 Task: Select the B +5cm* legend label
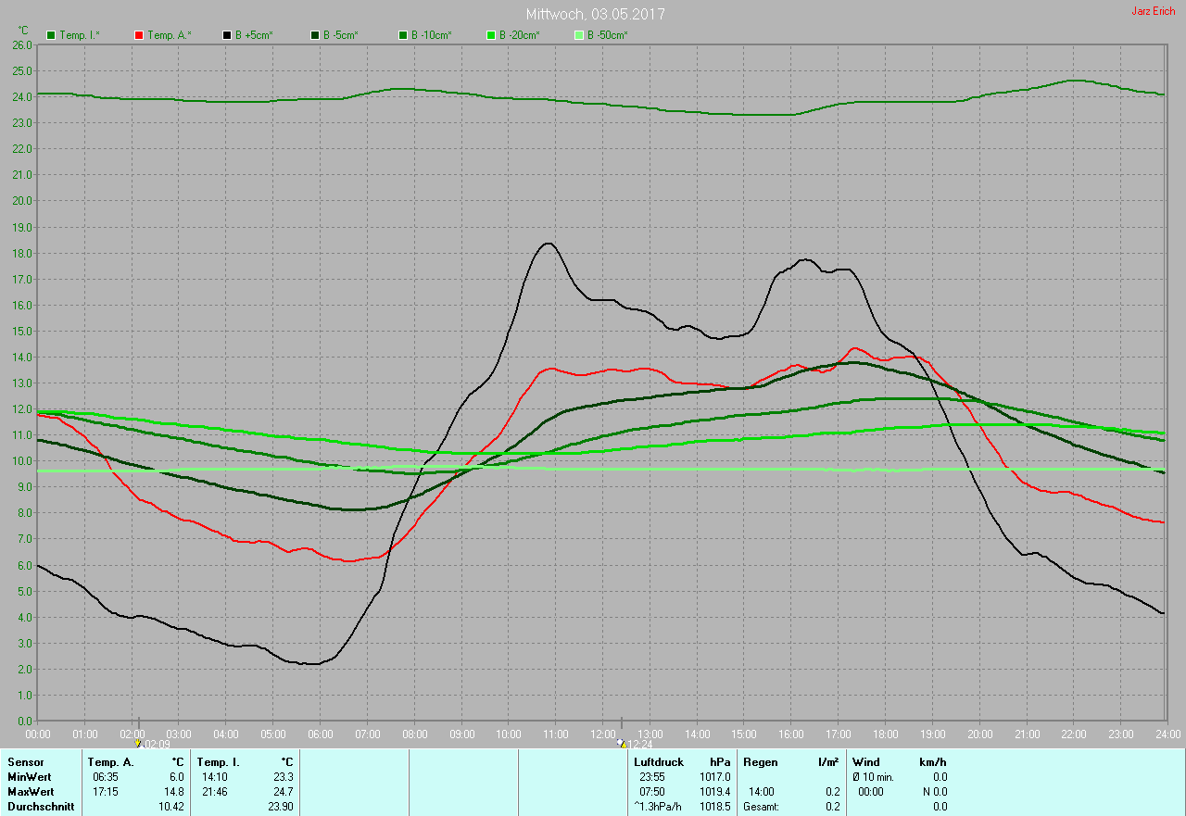click(x=254, y=35)
